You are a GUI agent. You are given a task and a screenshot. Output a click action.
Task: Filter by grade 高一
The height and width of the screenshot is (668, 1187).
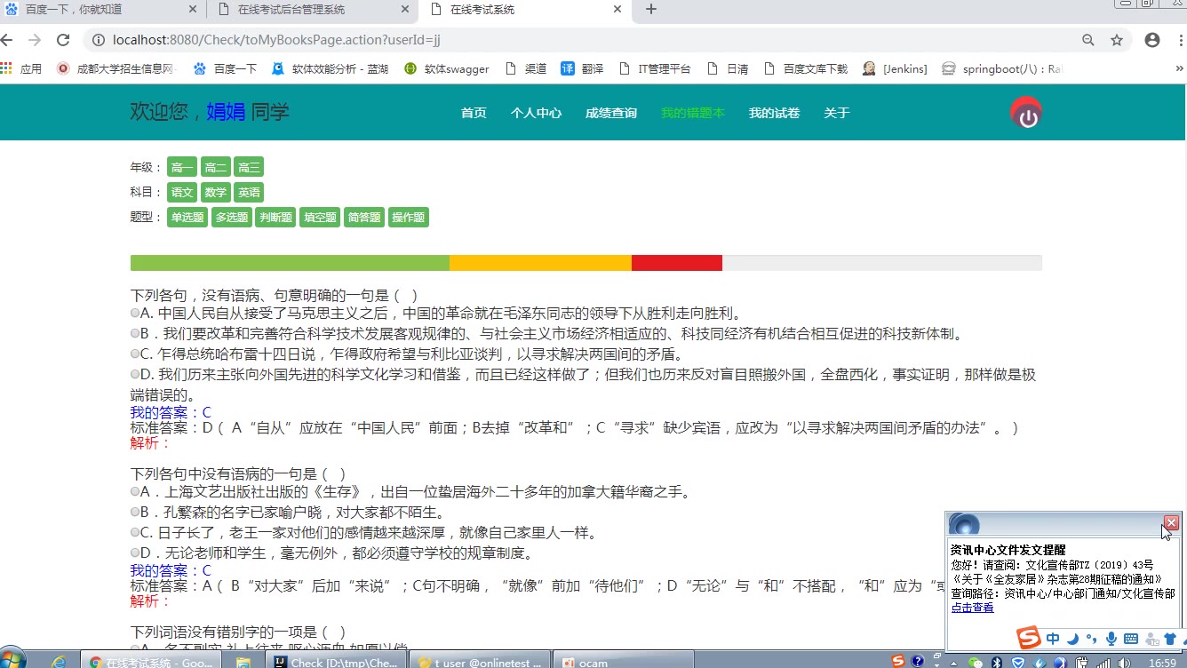coord(182,168)
